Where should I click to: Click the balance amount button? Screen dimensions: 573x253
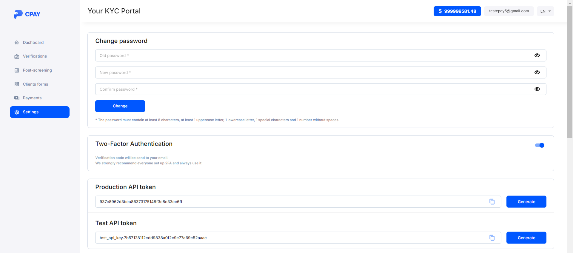pos(457,11)
